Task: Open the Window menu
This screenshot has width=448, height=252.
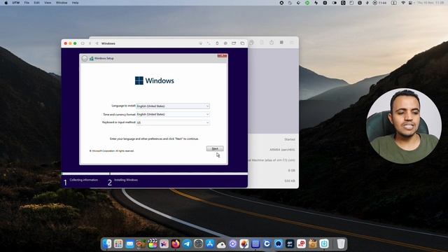Action: 62,3
